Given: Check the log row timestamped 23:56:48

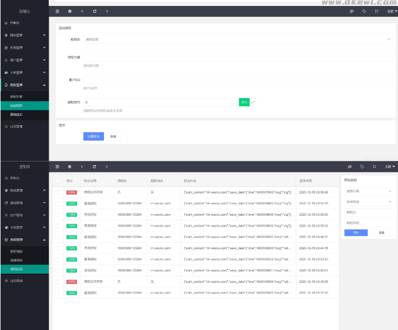Looking at the screenshot, I should (x=58, y=192).
